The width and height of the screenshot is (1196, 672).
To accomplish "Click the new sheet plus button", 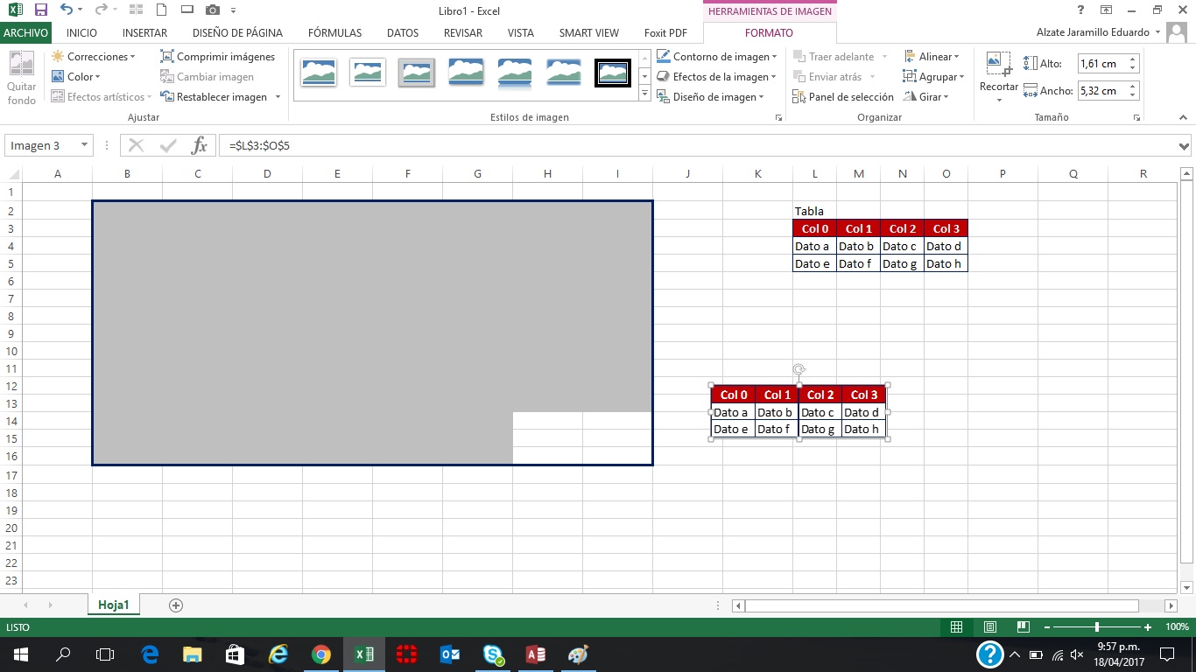I will 177,604.
